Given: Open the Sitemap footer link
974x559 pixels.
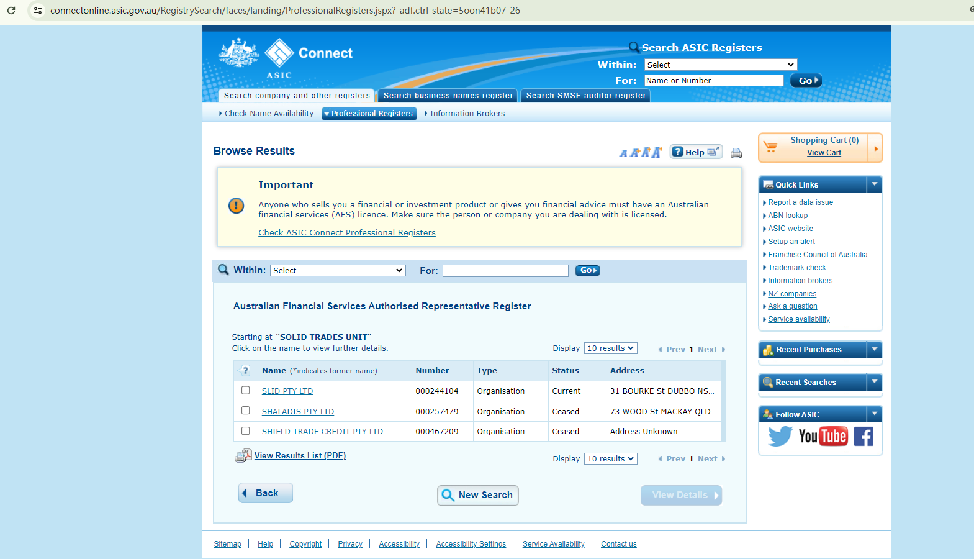Looking at the screenshot, I should tap(227, 544).
